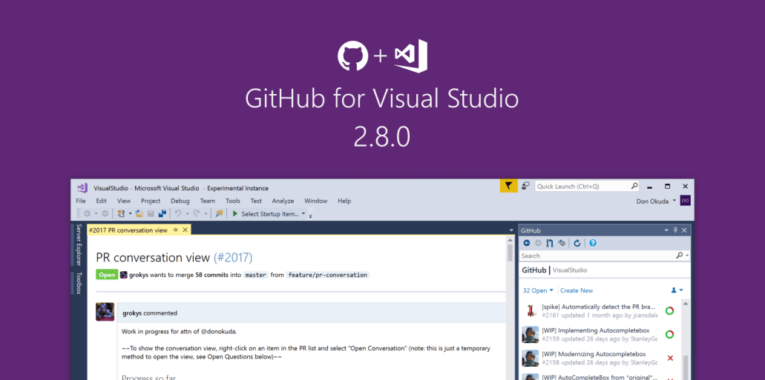Click the New Project toolbar icon

click(122, 213)
